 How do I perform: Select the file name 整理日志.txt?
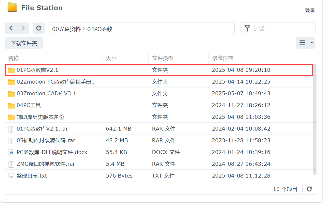pyautogui.click(x=32, y=176)
